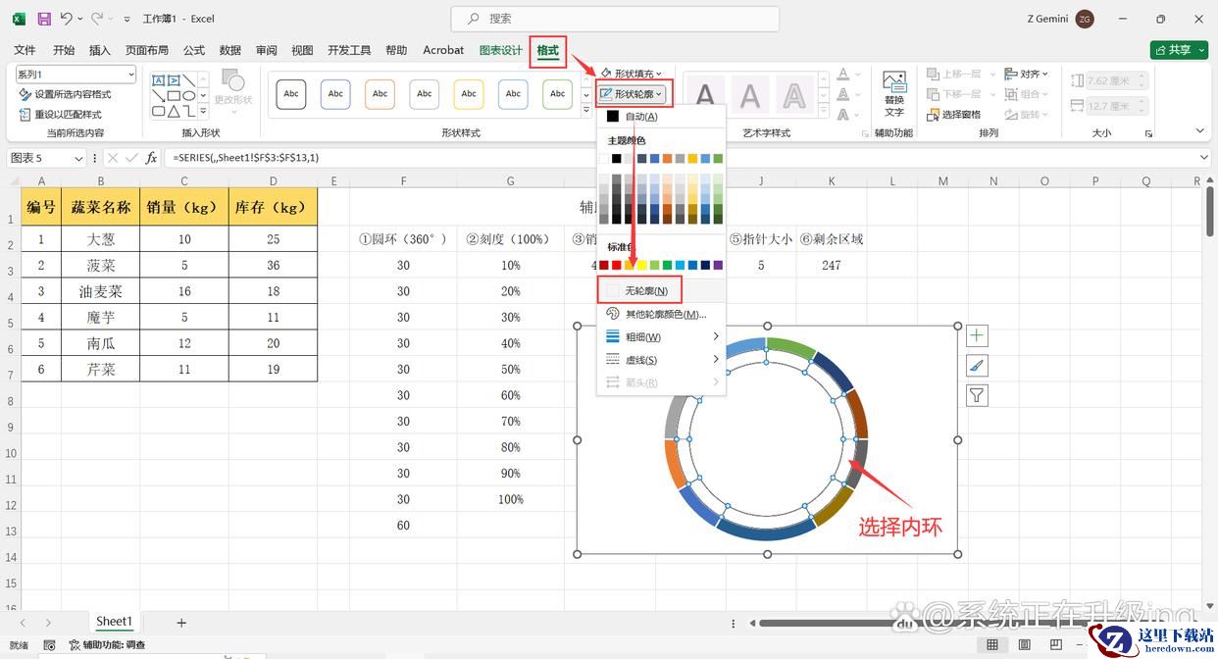Expand the 系列1 chart element dropdown
Screen dimensions: 1218x659
[130, 75]
